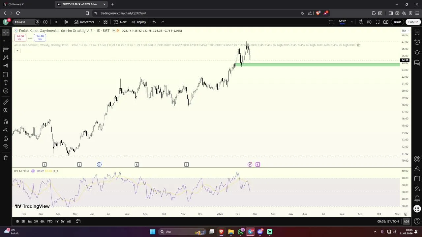Open WhatsApp from the Windows taskbar

pyautogui.click(x=241, y=232)
